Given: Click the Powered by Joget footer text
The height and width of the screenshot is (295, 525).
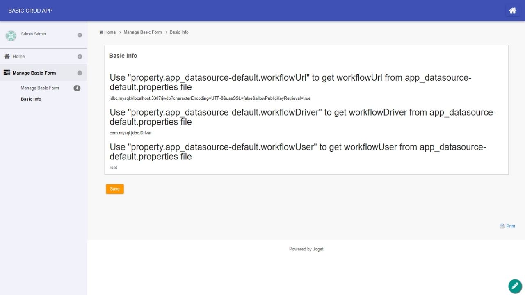Looking at the screenshot, I should 306,249.
